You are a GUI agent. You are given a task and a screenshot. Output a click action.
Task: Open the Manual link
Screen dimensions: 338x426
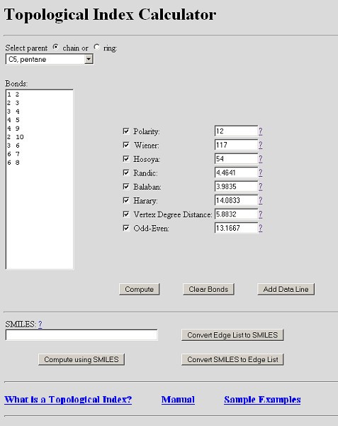pos(178,400)
